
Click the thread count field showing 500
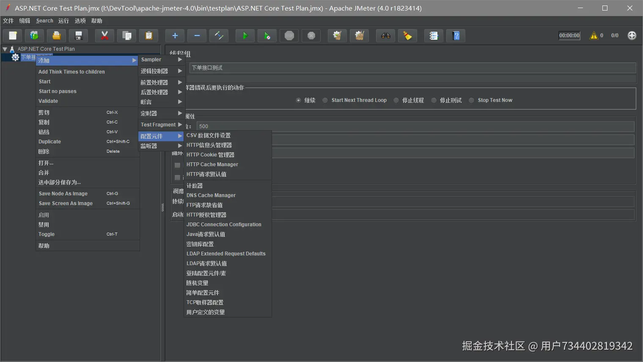415,126
